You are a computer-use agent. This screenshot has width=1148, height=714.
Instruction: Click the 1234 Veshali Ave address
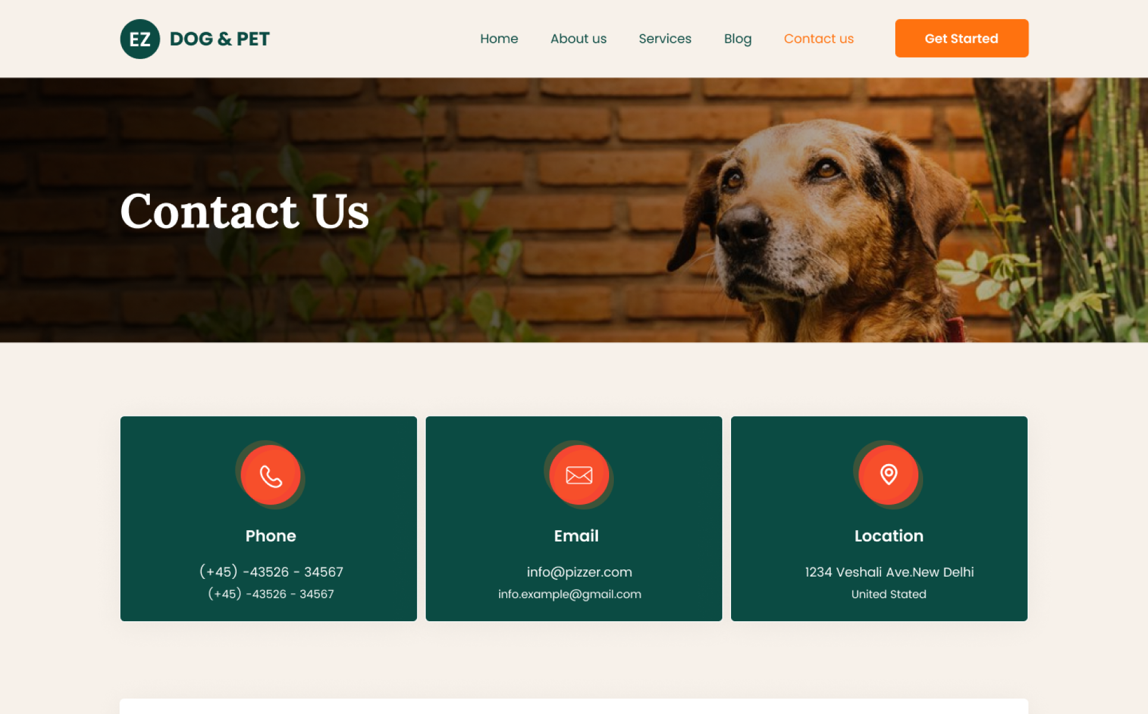click(889, 572)
